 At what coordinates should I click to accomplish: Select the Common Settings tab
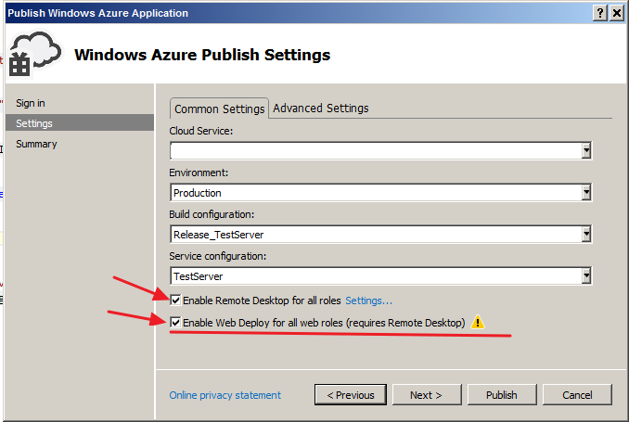[220, 109]
